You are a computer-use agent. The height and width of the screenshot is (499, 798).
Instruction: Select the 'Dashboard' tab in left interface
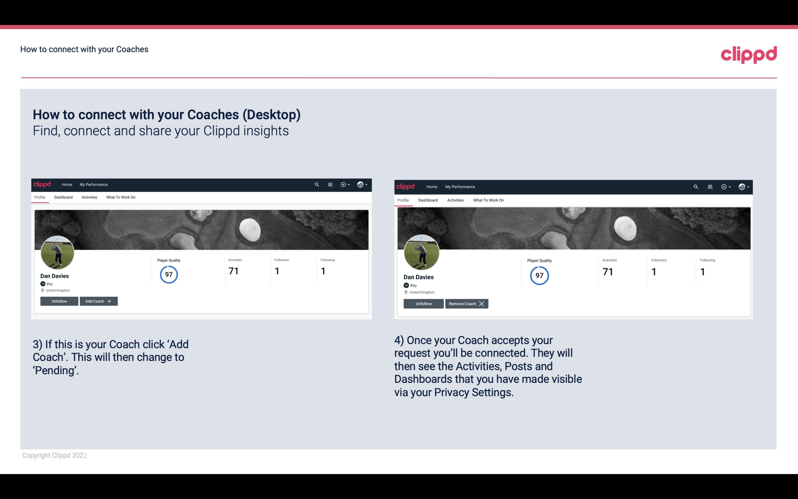click(x=63, y=197)
